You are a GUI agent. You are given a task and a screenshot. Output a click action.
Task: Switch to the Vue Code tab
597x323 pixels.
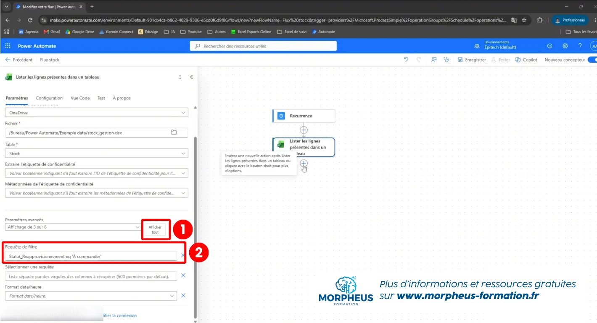[80, 98]
